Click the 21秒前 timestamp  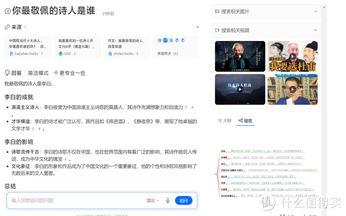click(108, 14)
